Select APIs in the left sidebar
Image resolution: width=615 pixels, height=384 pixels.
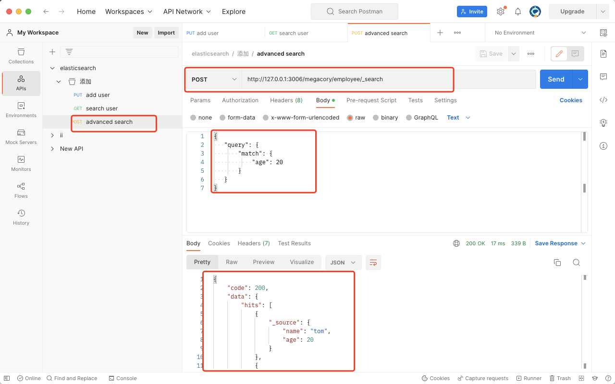tap(21, 83)
